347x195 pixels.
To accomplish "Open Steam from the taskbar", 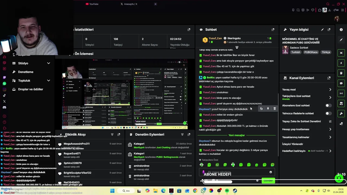I will click(x=235, y=191).
